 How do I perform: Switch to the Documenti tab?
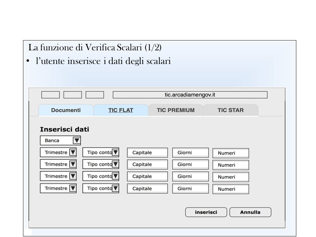click(66, 110)
